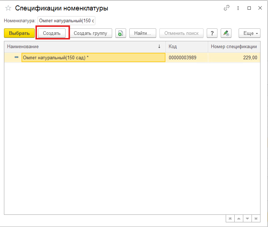Add this form to favorites with the star
Viewport: 268px width, 227px height.
pos(8,8)
